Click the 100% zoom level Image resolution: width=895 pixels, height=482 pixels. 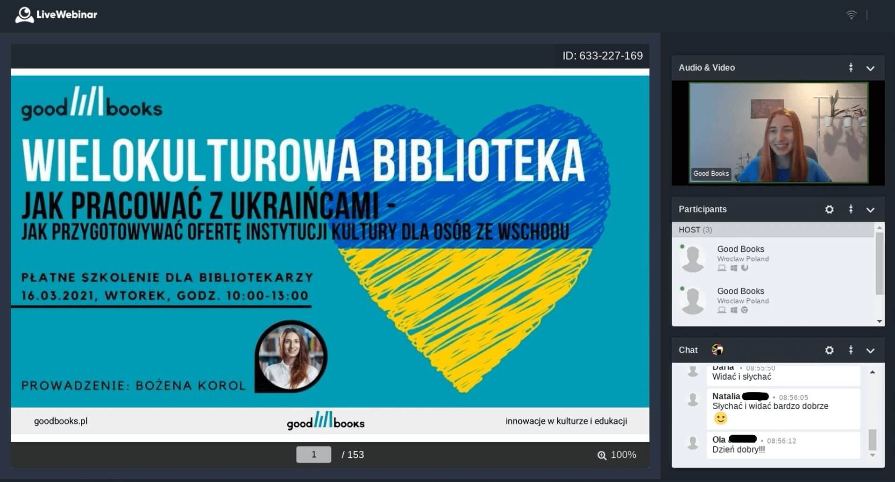pos(623,454)
